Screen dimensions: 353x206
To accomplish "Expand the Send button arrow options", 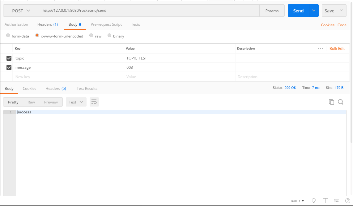I will pyautogui.click(x=314, y=11).
